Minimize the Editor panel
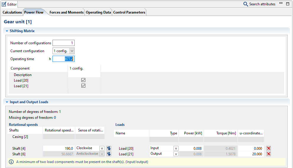Viewport: 293px width, 168px height. click(281, 4)
